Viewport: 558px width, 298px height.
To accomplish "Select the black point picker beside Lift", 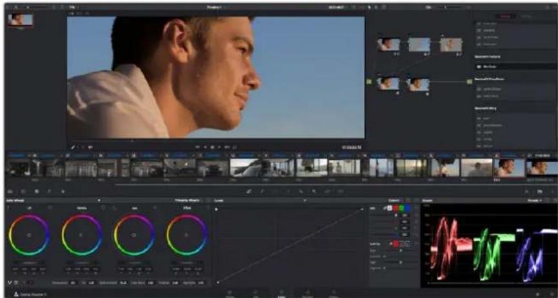I will (8, 208).
